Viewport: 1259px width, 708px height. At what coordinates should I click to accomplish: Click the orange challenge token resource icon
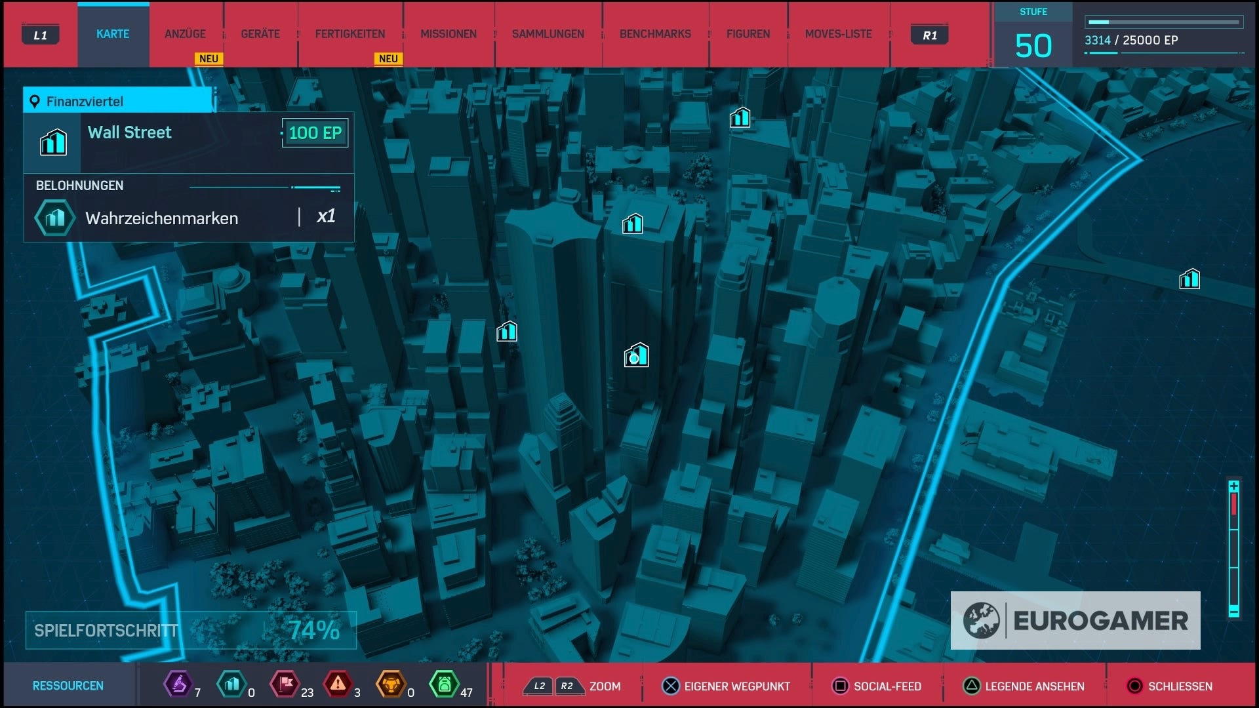coord(391,684)
